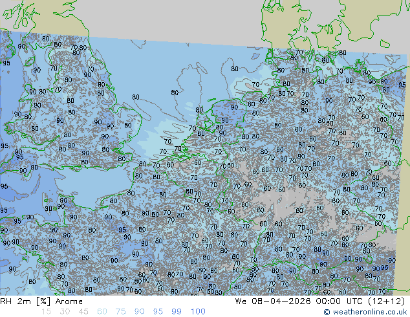Click legend value 15

coord(46,312)
